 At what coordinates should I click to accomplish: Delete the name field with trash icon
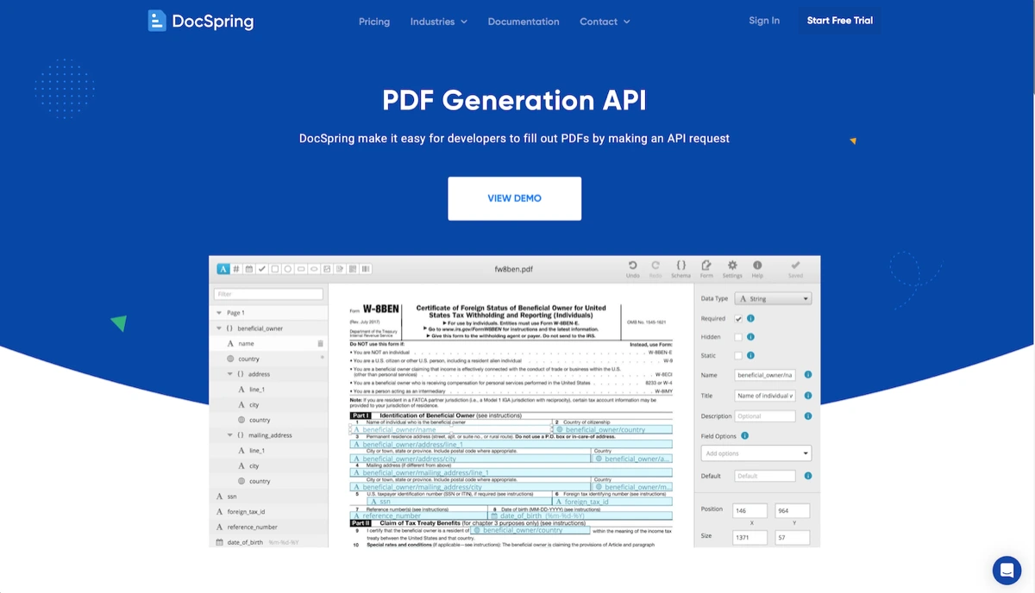click(321, 343)
